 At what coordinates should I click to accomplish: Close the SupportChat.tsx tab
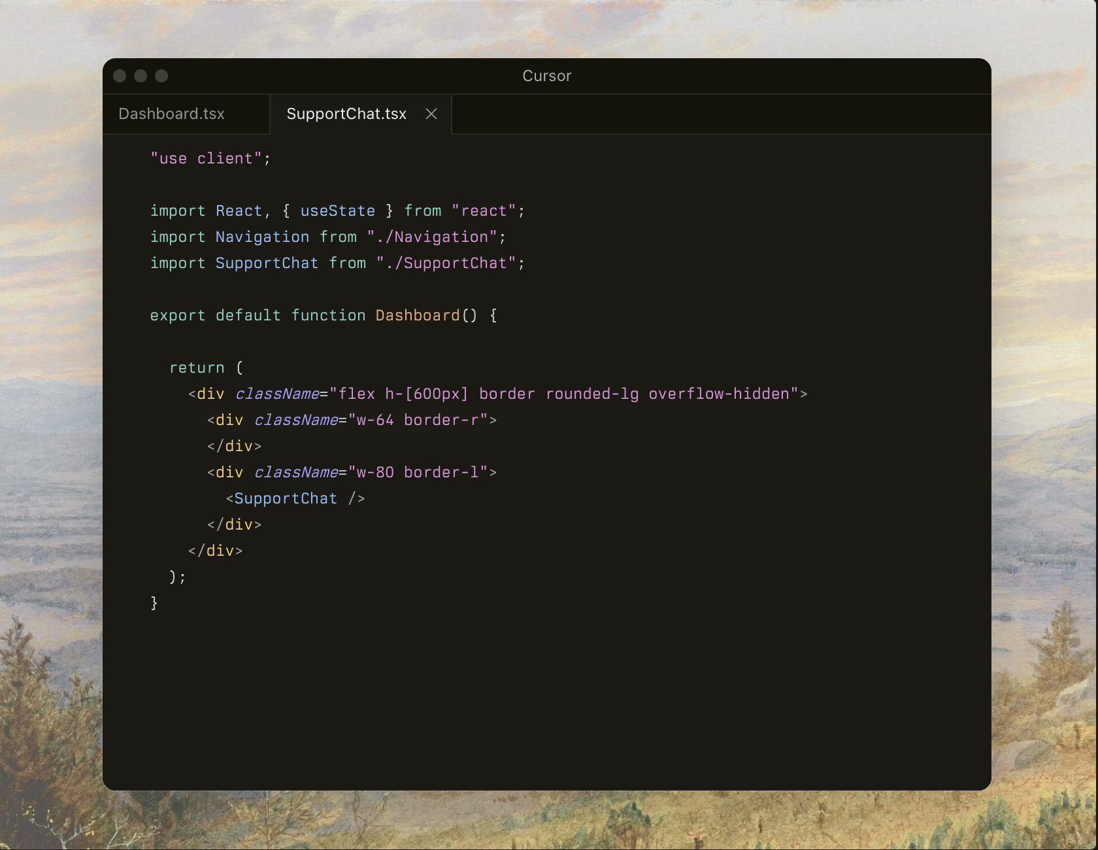click(431, 114)
